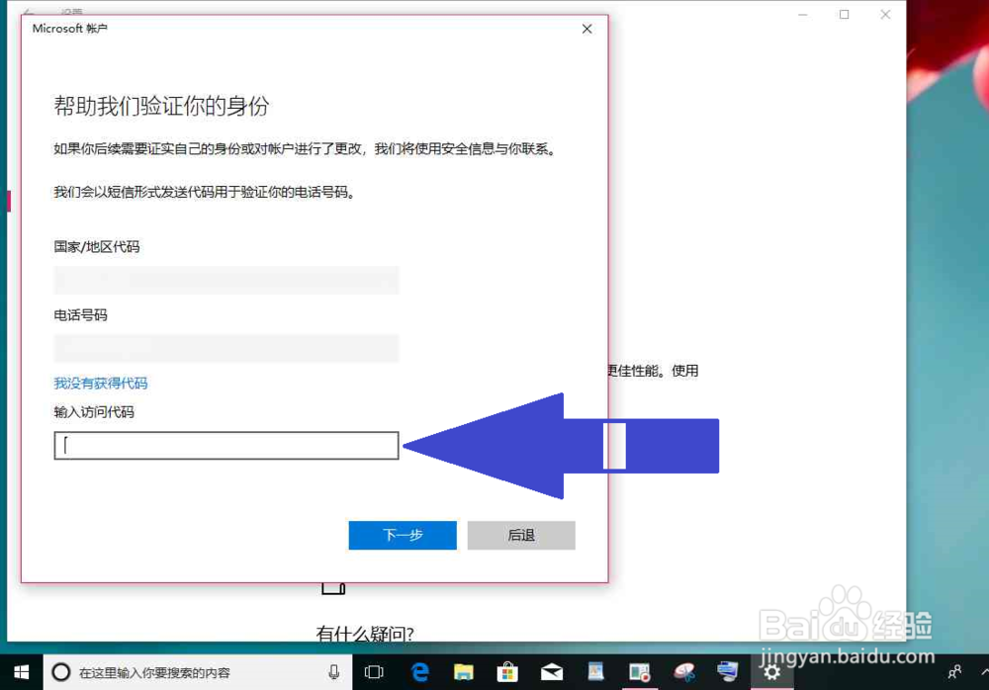Focus the 输入访问代码 input field

(226, 445)
